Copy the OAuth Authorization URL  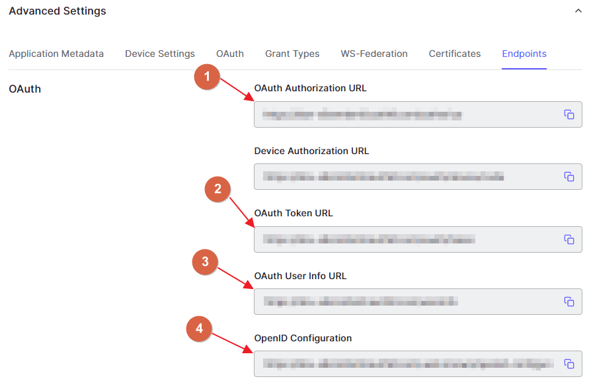click(x=569, y=114)
